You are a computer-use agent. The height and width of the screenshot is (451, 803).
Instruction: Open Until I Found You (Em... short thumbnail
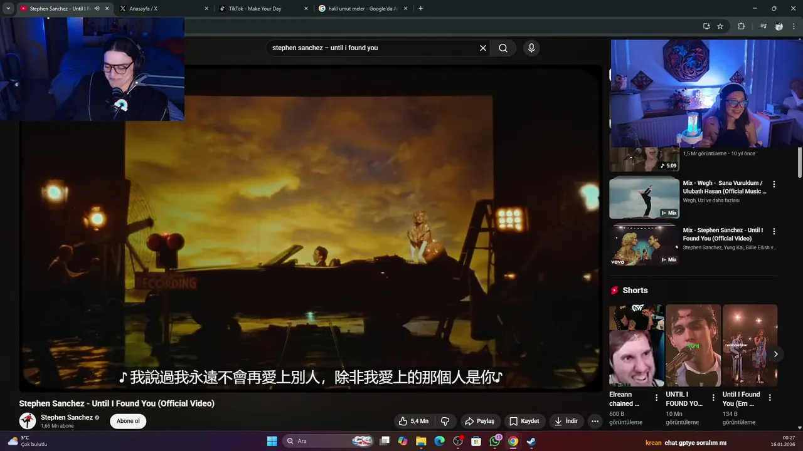point(750,346)
